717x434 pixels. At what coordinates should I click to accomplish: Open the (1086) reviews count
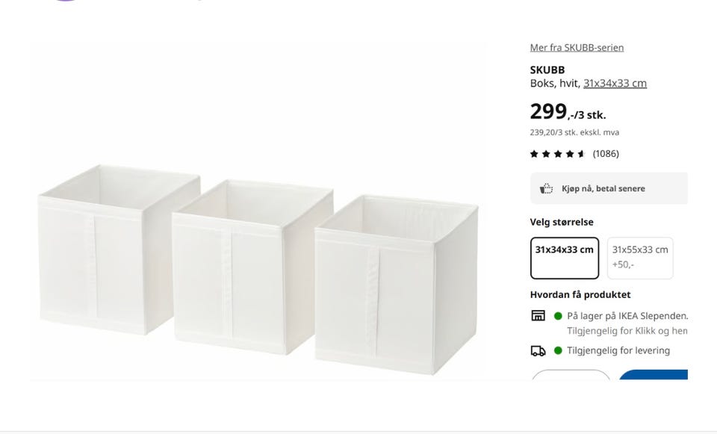[606, 154]
